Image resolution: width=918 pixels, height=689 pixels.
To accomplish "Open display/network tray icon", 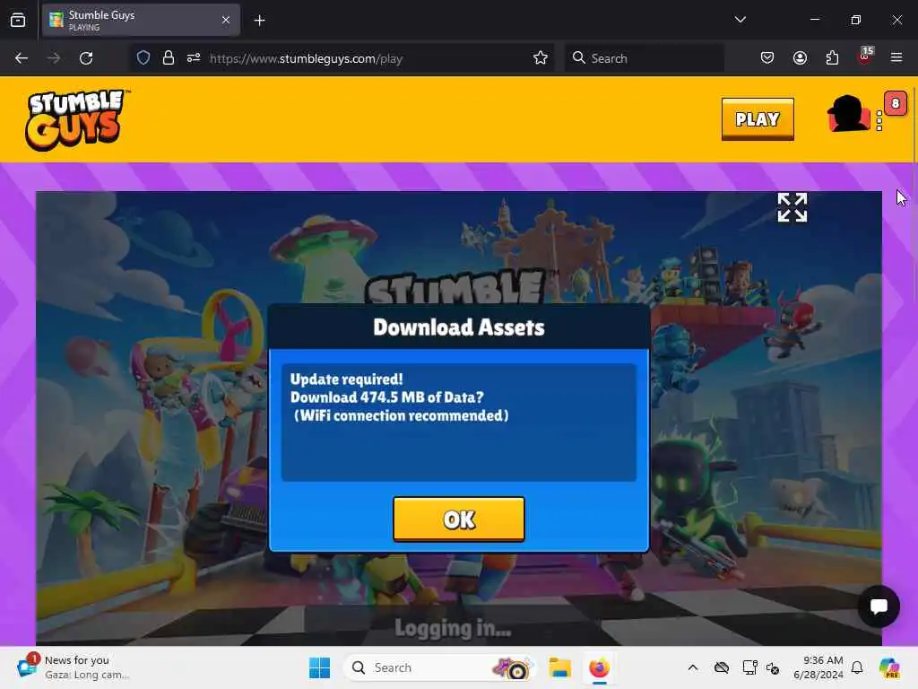I will [x=750, y=667].
